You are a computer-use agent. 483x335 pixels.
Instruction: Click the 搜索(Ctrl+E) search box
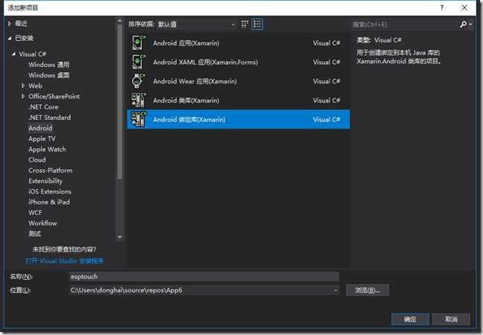(x=405, y=25)
